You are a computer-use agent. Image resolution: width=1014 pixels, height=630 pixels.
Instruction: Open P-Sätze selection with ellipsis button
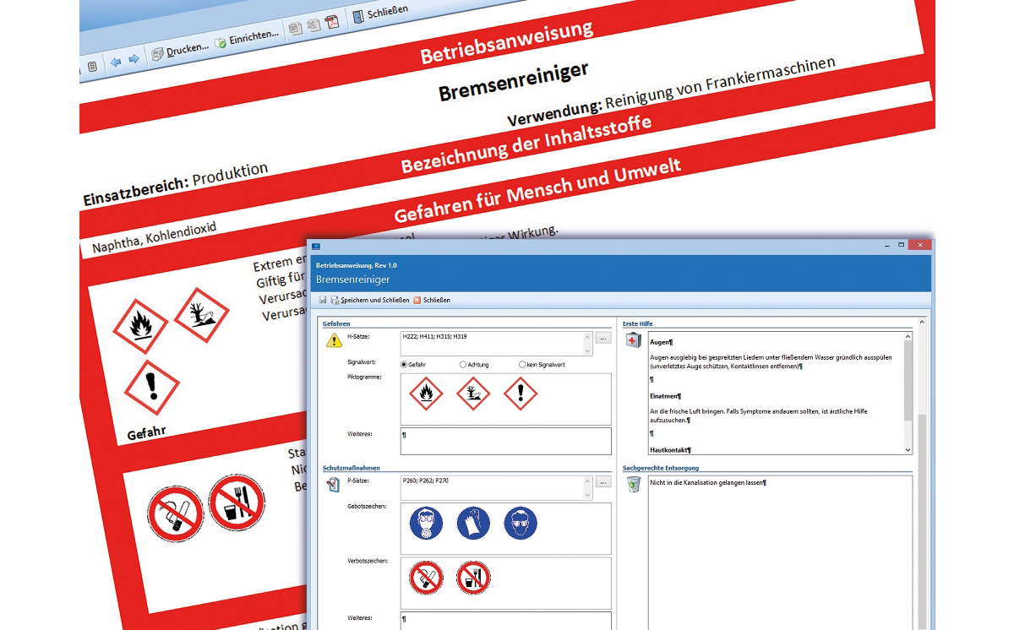[x=602, y=482]
